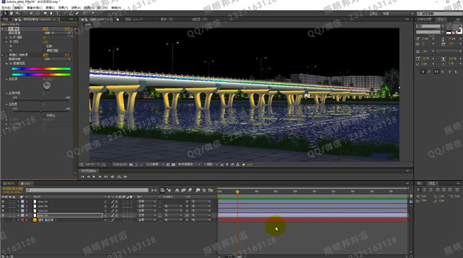The height and width of the screenshot is (258, 463).
Task: Switch to the Project panel tab
Action: tap(6, 19)
